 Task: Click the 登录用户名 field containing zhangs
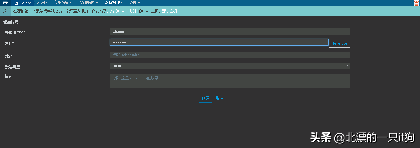pyautogui.click(x=230, y=31)
